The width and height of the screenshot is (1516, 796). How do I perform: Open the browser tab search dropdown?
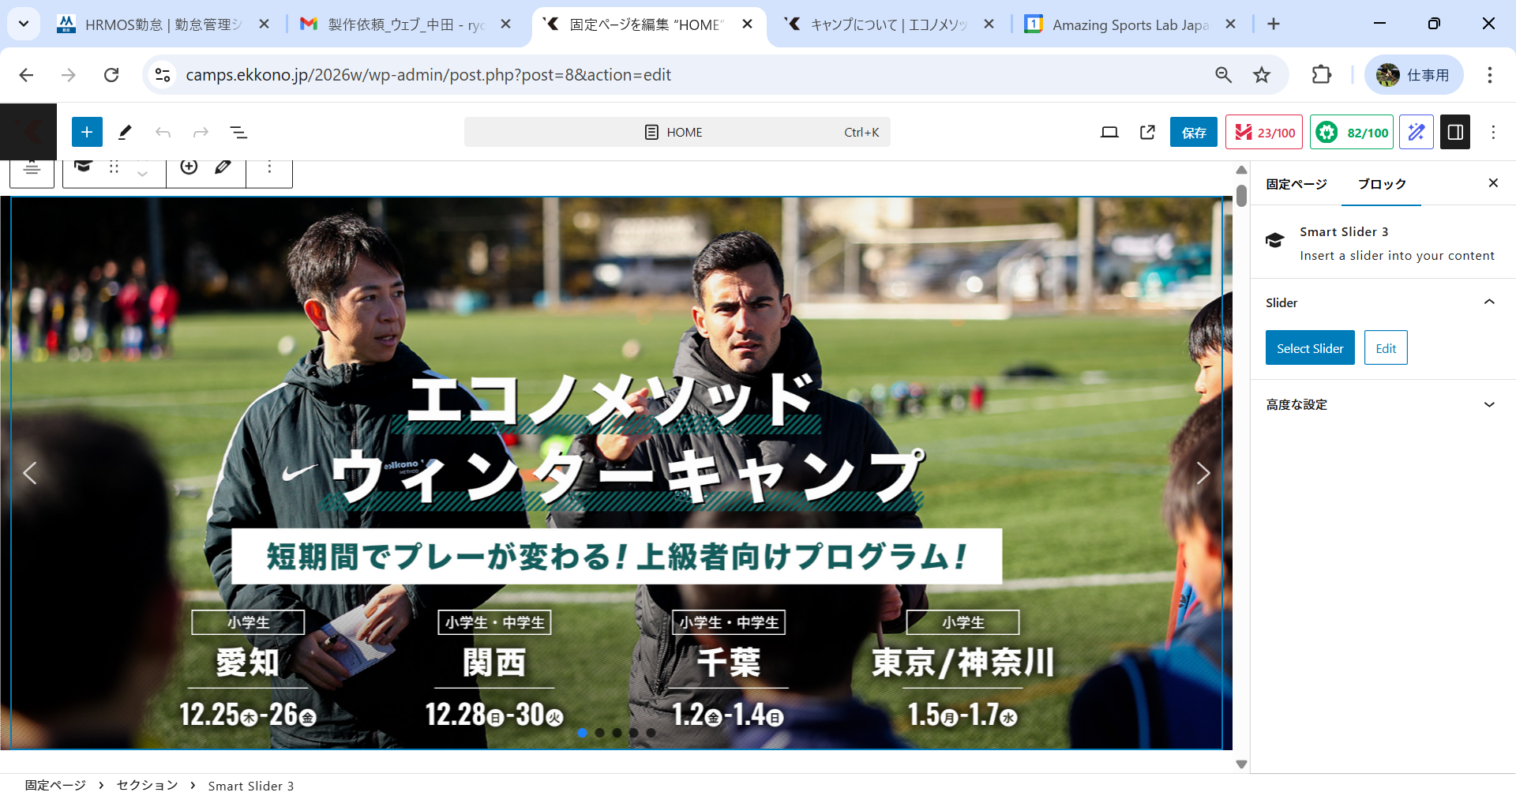(x=24, y=24)
